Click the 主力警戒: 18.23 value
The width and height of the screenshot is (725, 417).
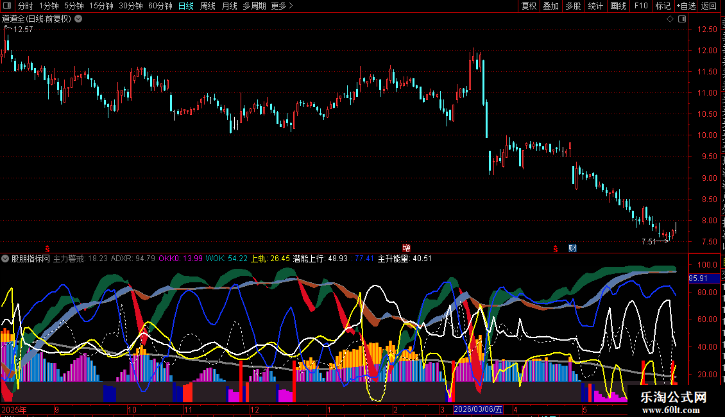pyautogui.click(x=80, y=259)
